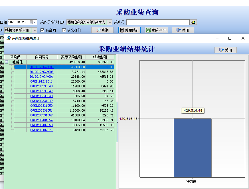Click 生成EXCEL export button
249x189 pixels.
tap(156, 30)
